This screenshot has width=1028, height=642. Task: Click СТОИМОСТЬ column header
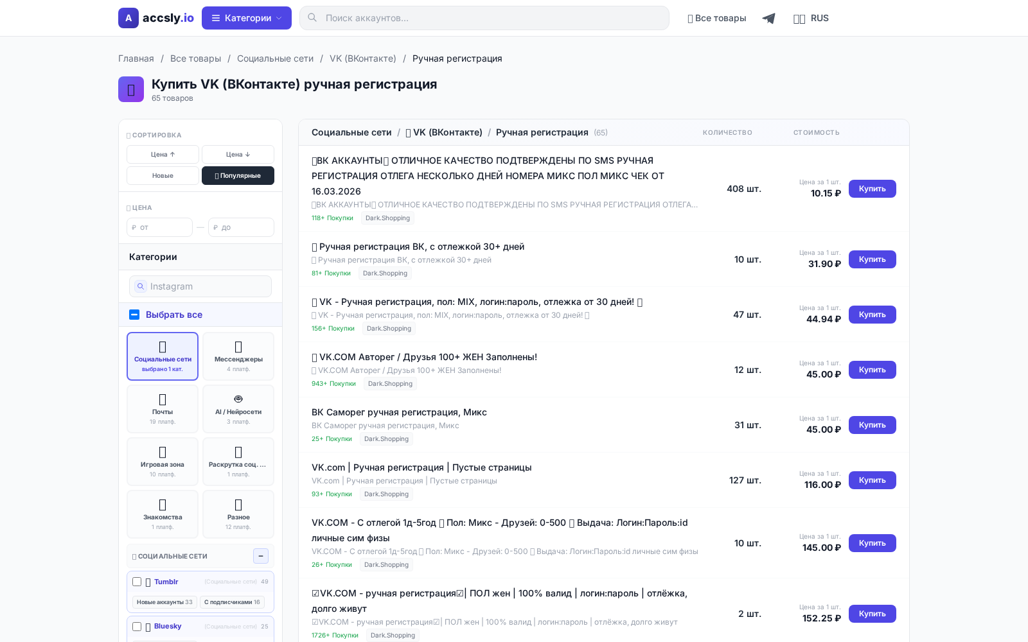coord(816,133)
